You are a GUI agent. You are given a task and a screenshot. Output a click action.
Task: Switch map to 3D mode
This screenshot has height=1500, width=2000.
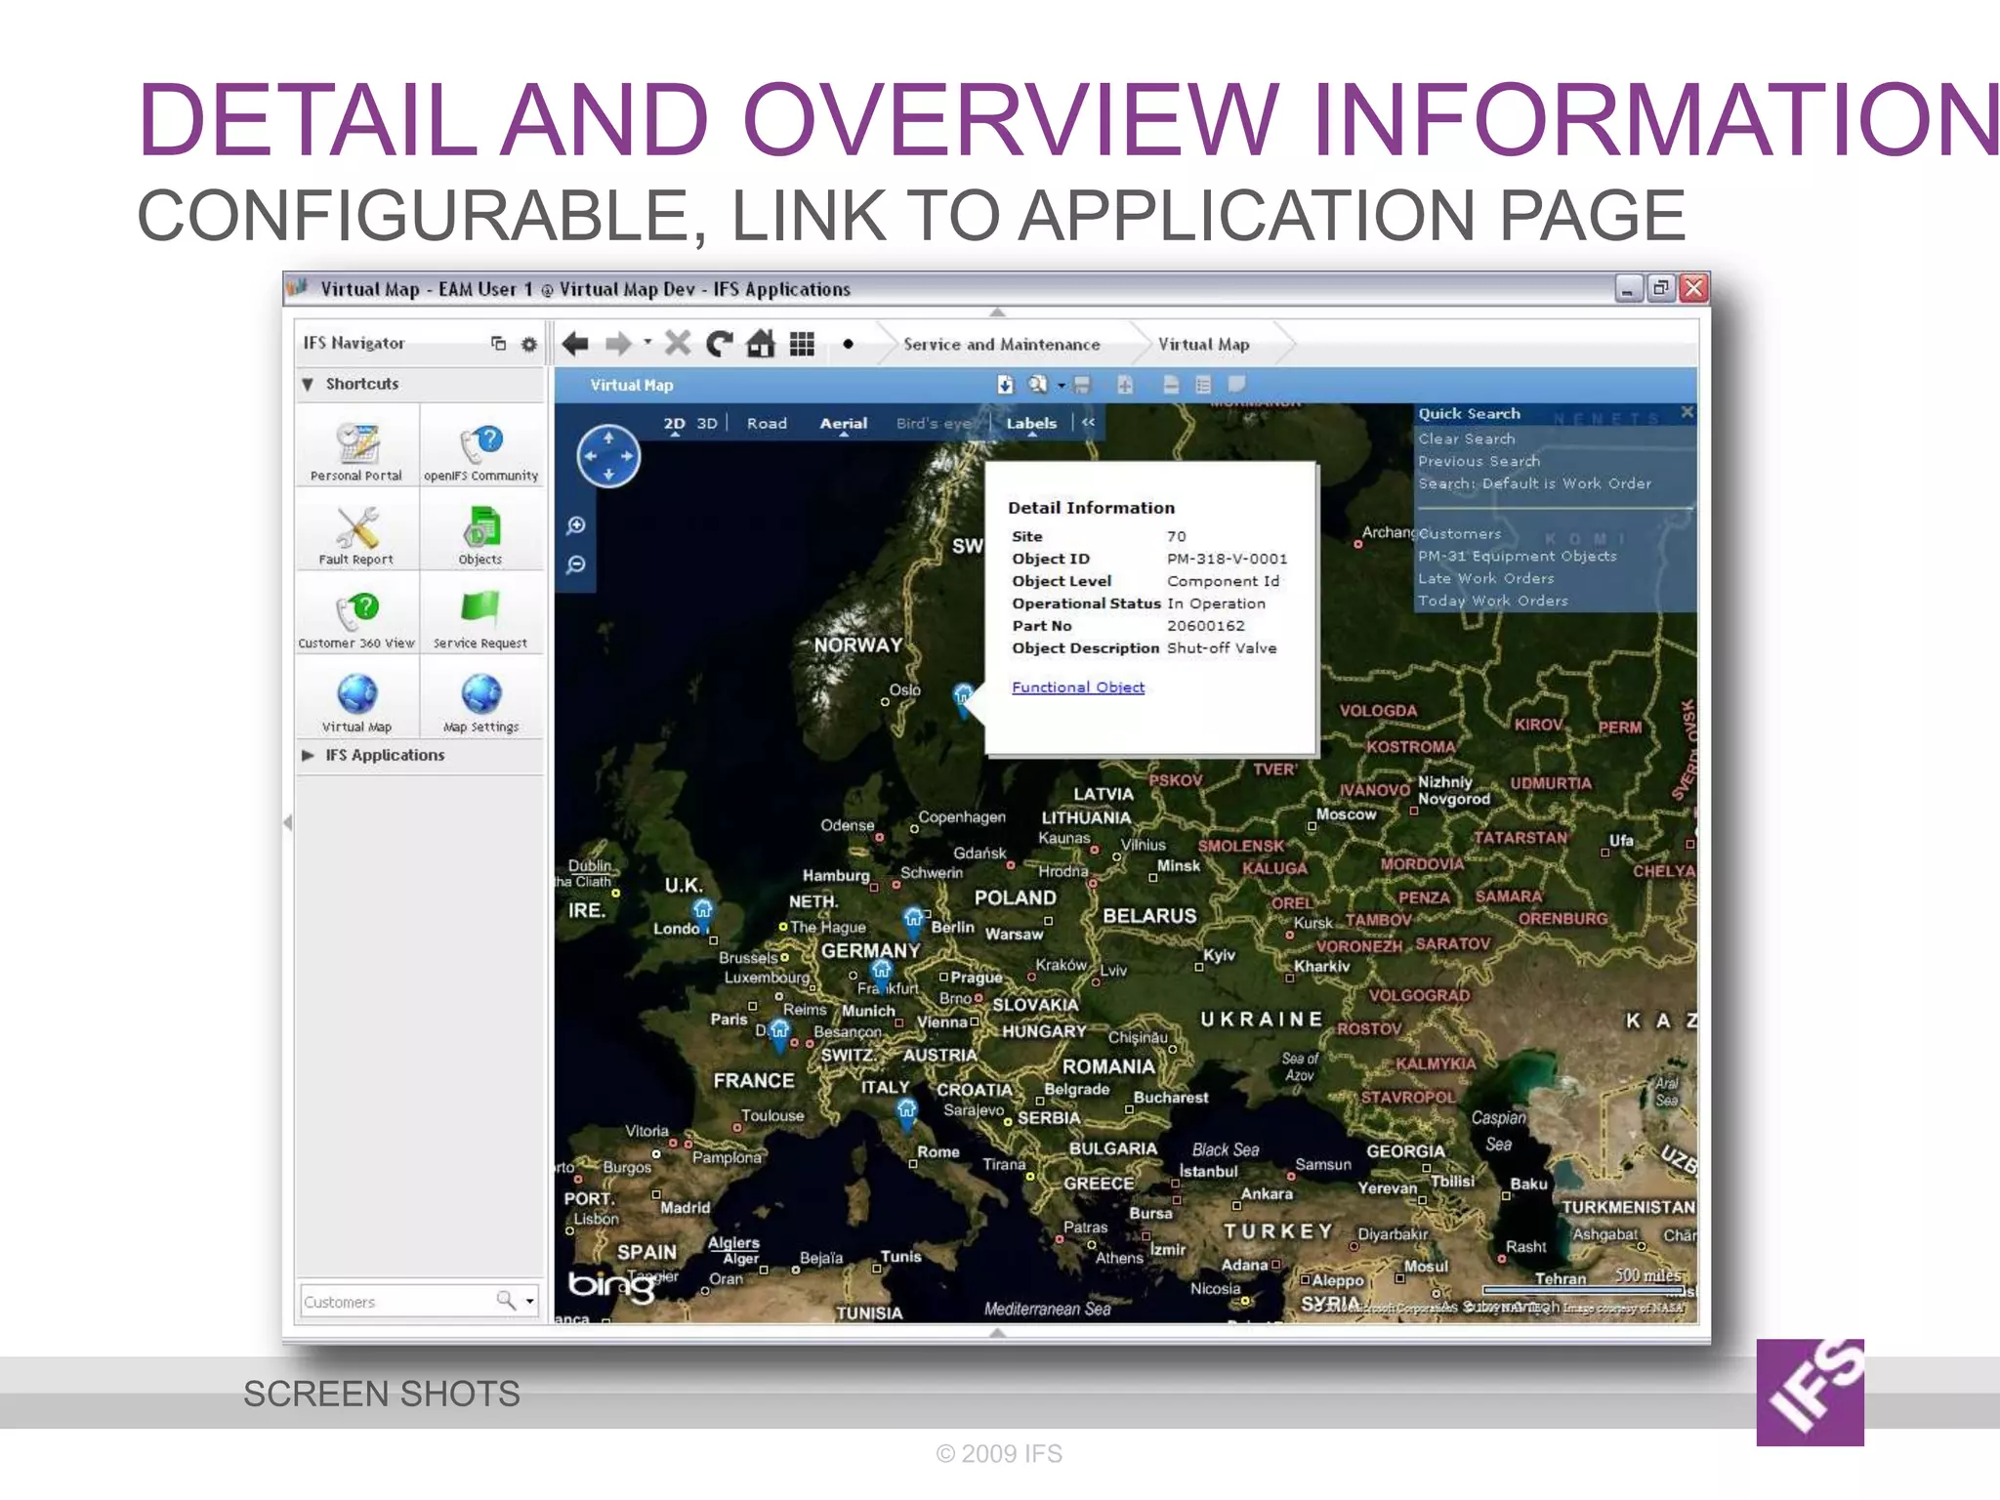(x=707, y=424)
